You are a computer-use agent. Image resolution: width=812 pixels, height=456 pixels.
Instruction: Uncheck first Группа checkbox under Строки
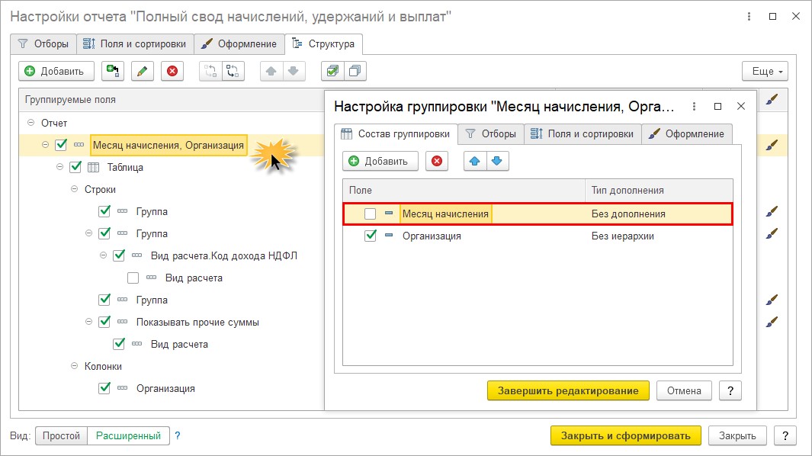[104, 211]
